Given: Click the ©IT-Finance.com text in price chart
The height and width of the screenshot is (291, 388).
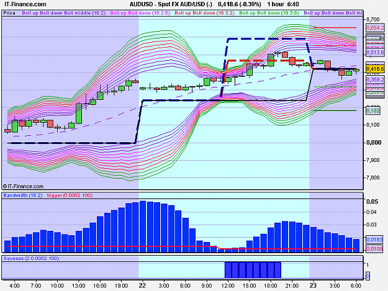Looking at the screenshot, I should click(23, 186).
